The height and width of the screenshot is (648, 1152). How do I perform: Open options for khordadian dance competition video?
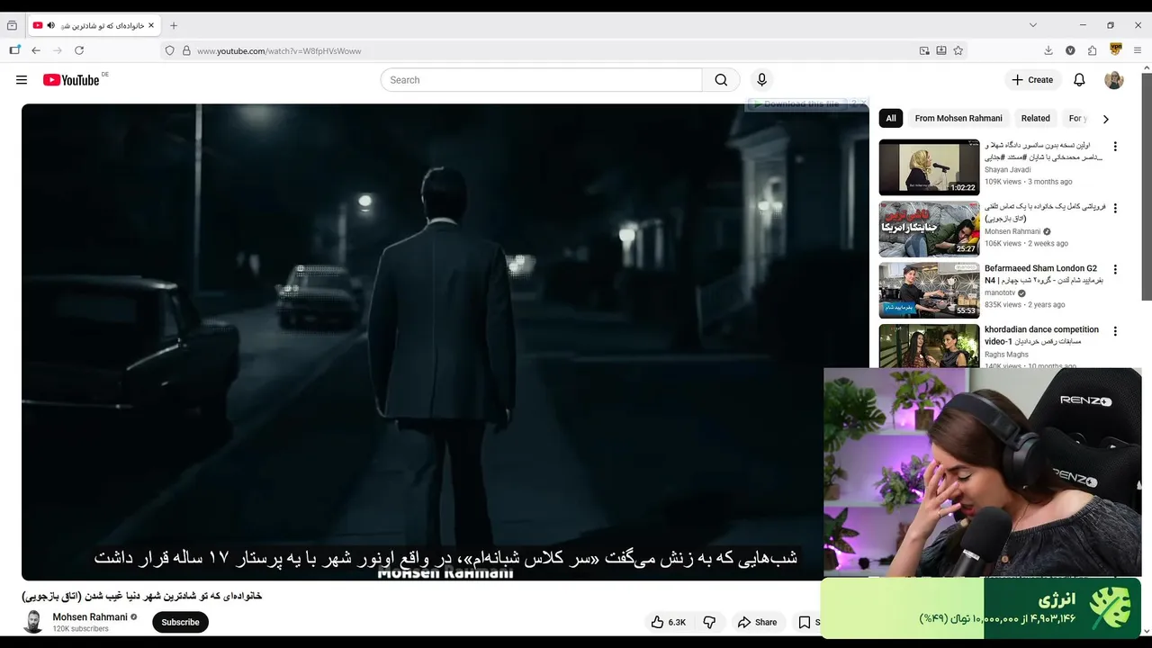1115,331
